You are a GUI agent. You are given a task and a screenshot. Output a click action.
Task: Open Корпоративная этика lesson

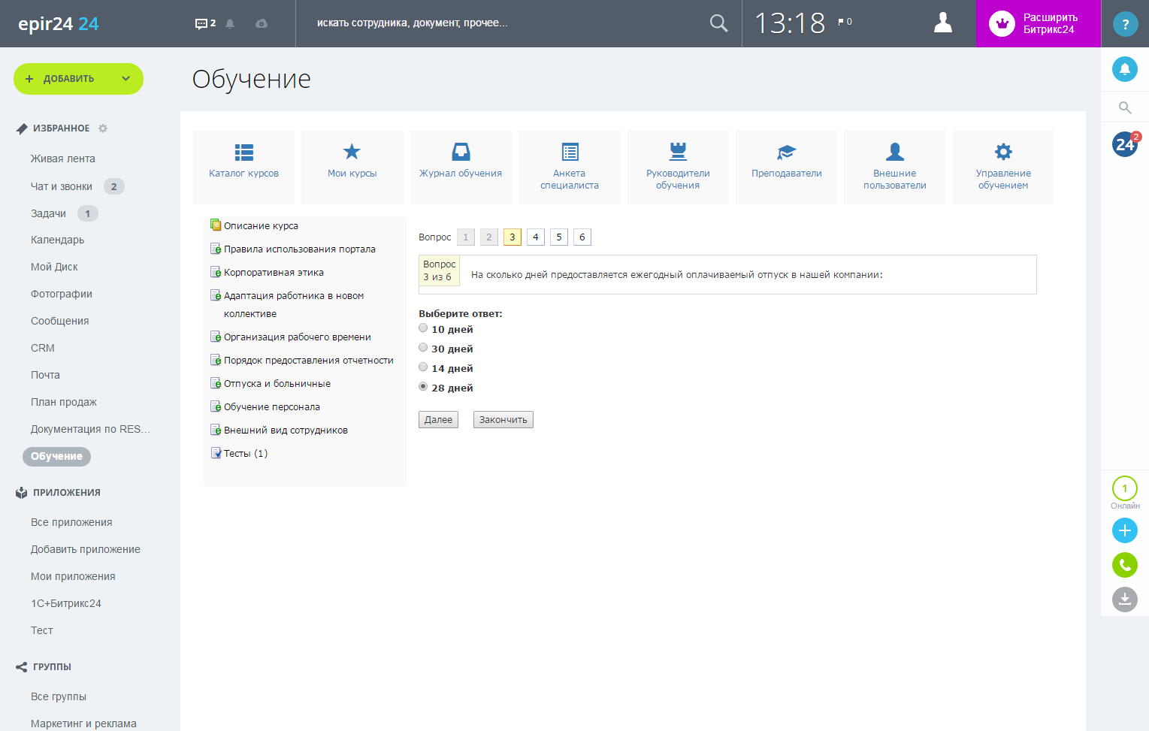click(x=274, y=272)
